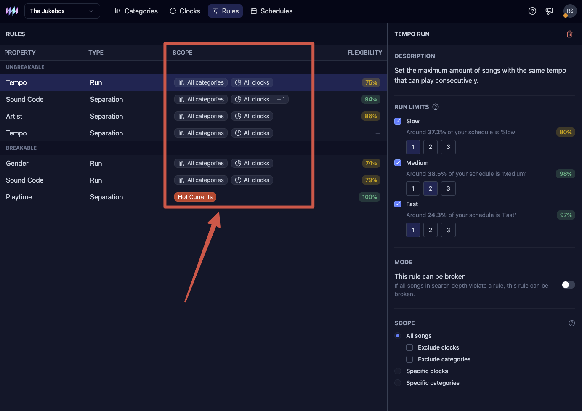The image size is (582, 411).
Task: Select the Playtime Separation rule
Action: pyautogui.click(x=194, y=197)
